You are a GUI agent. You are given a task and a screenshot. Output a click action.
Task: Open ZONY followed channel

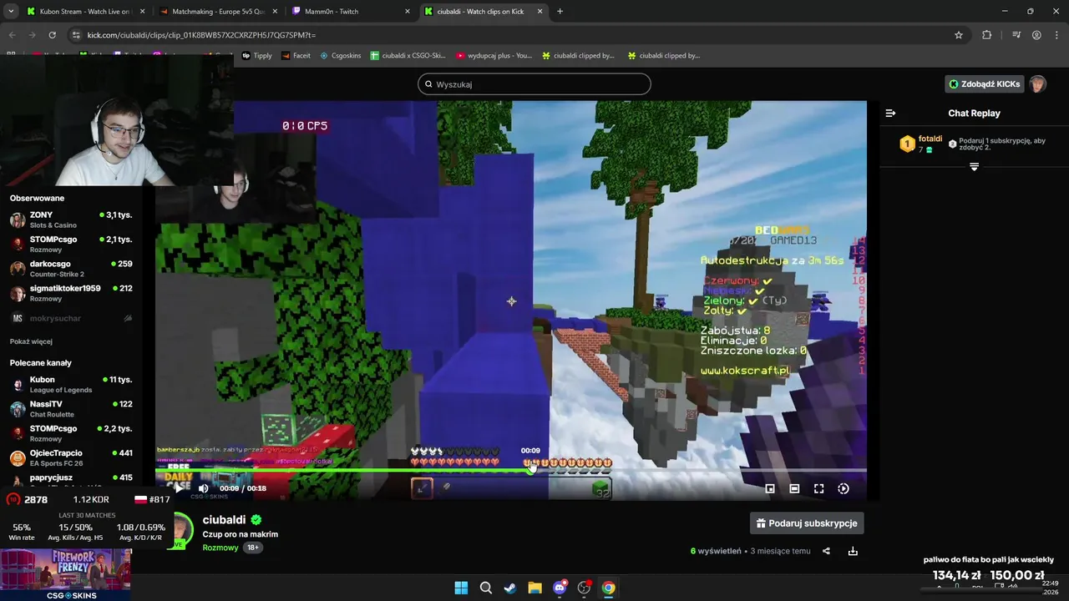coord(72,220)
